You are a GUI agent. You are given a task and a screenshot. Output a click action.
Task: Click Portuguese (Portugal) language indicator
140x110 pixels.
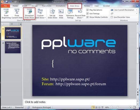[42, 107]
